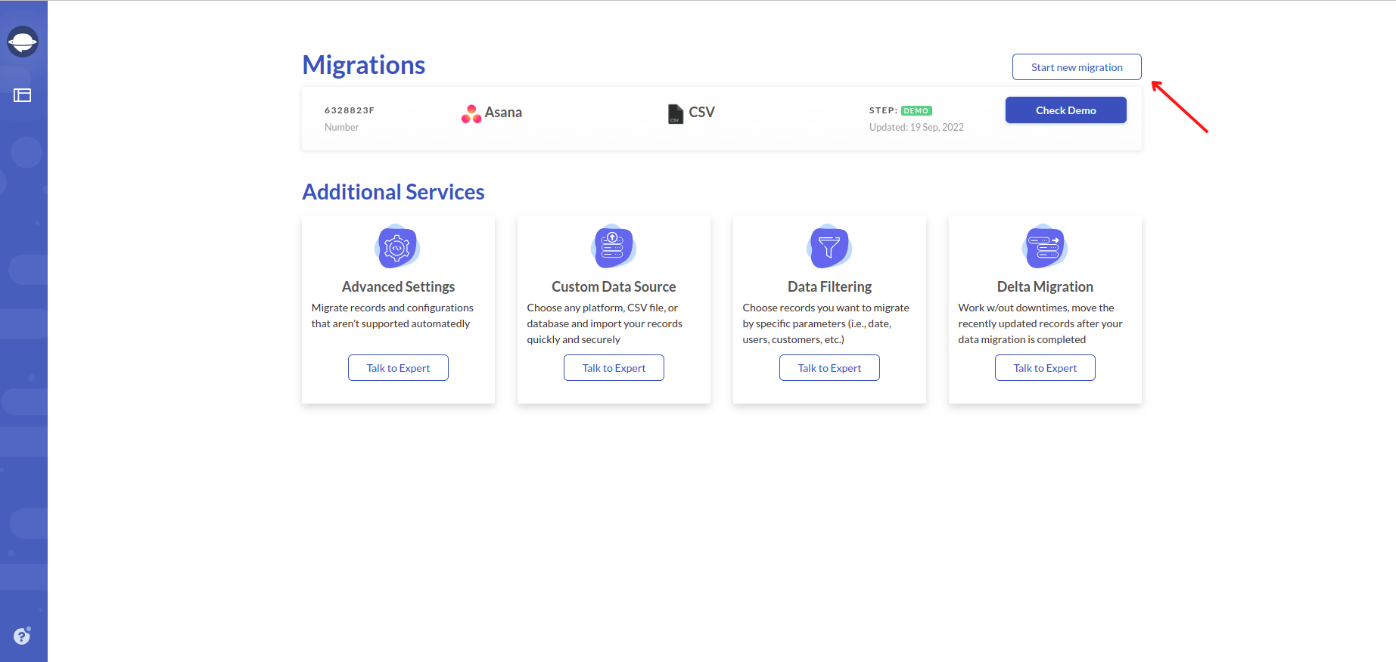This screenshot has height=662, width=1396.
Task: Click the Check Demo button
Action: click(x=1065, y=110)
